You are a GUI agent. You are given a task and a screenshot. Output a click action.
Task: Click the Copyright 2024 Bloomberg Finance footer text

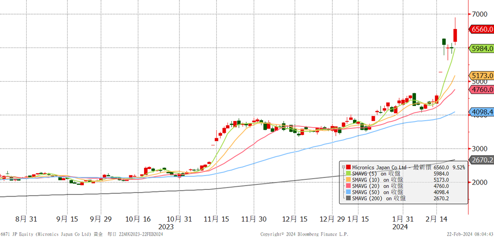pyautogui.click(x=305, y=234)
